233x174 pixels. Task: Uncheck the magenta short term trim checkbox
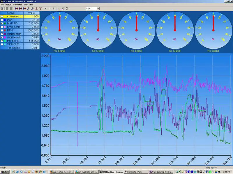(2, 37)
